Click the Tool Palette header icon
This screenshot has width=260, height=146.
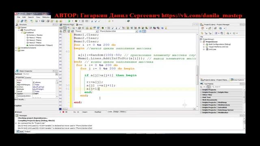pos(201,84)
